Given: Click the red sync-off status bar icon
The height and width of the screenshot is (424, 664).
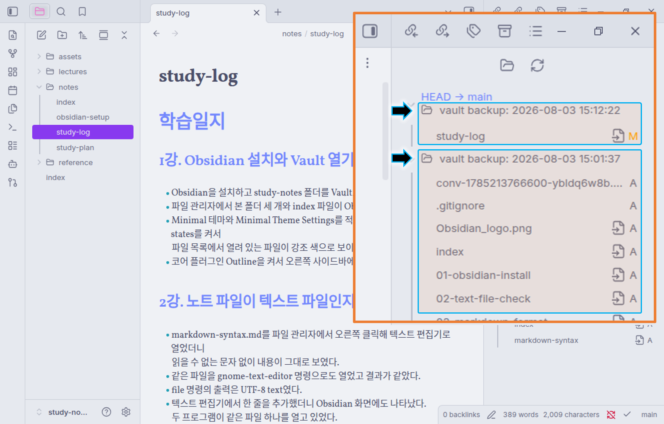Looking at the screenshot, I should point(611,415).
